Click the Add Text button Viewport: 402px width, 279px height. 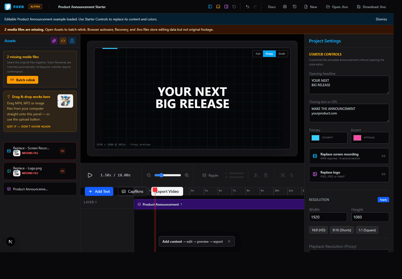pyautogui.click(x=99, y=191)
